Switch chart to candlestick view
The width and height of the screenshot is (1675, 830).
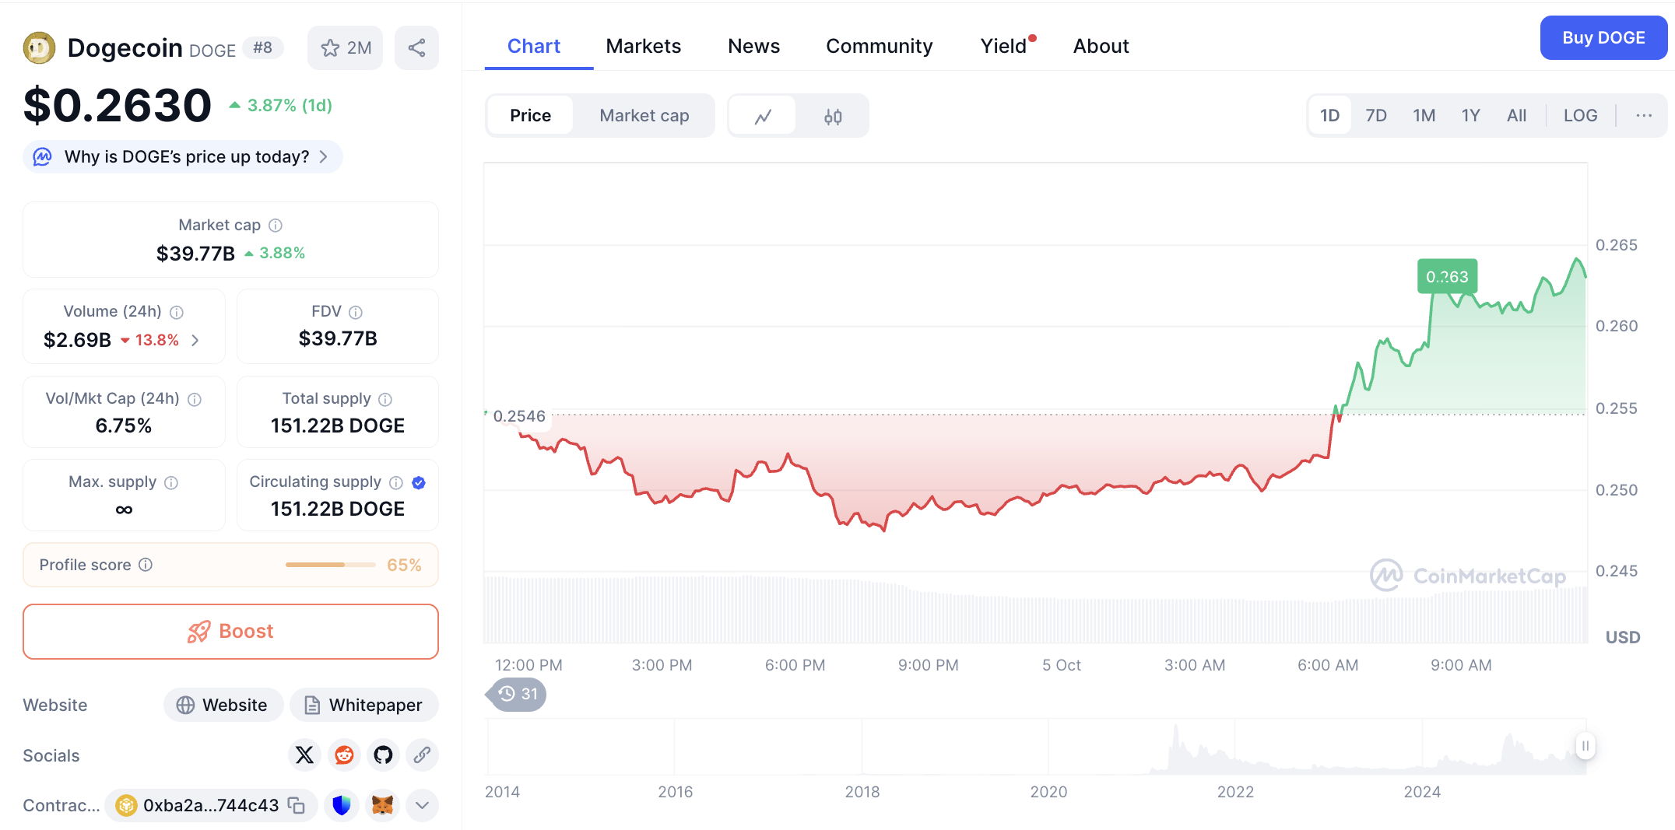click(833, 117)
